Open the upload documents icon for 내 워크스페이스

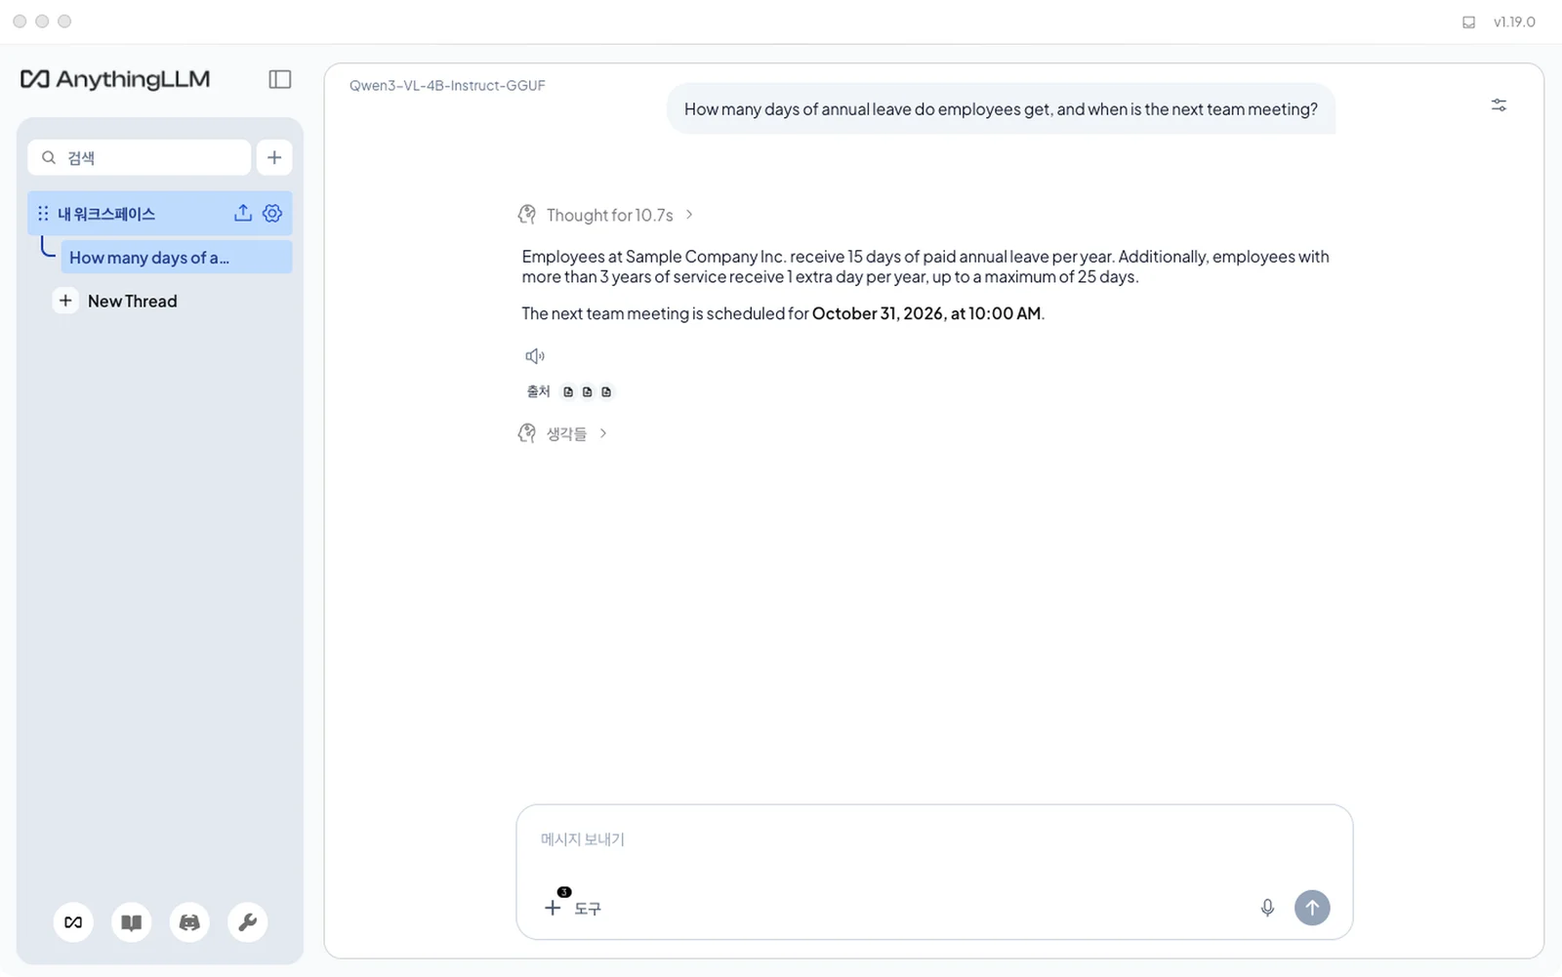click(243, 213)
